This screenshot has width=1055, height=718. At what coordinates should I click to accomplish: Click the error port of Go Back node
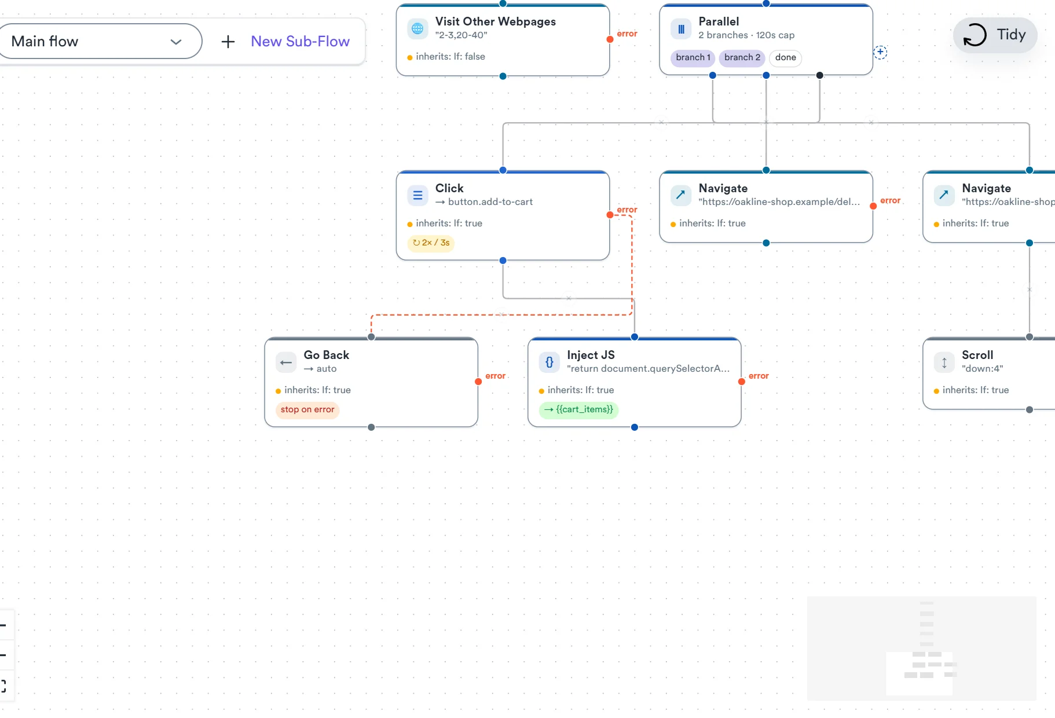[x=478, y=382]
